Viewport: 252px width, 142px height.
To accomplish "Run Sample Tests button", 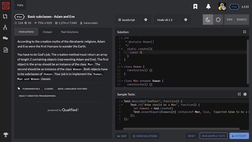I will pyautogui.click(x=213, y=136).
